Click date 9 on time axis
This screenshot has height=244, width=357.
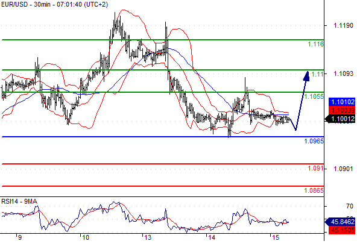(20, 237)
